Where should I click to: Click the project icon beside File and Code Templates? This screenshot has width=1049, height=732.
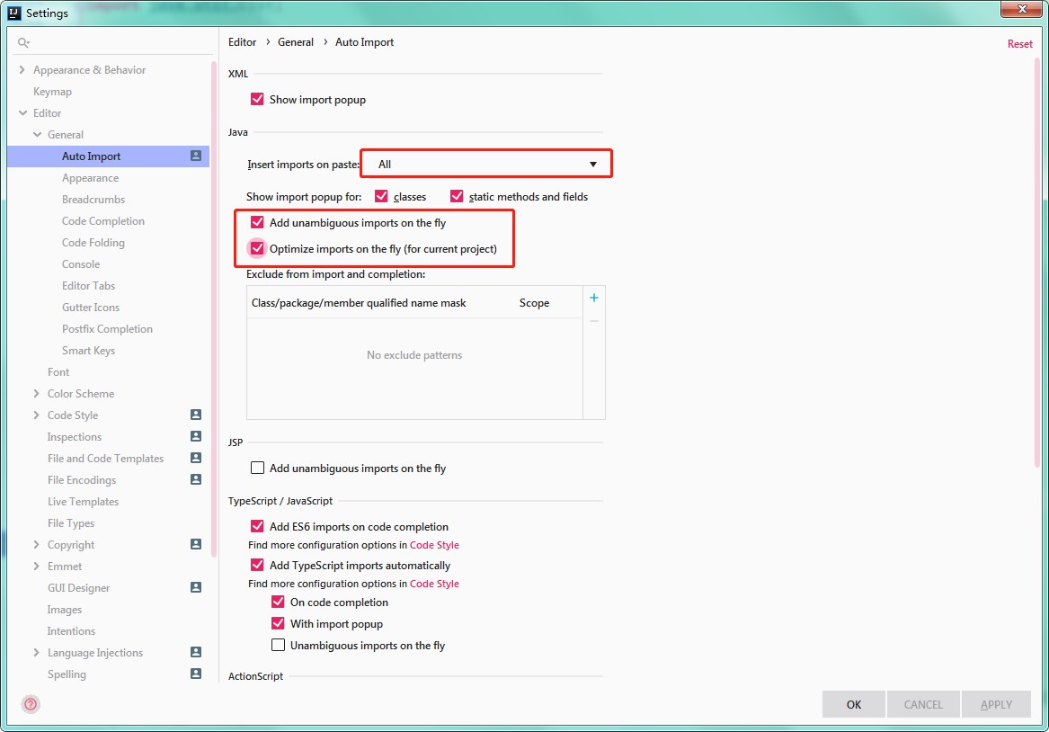point(196,458)
